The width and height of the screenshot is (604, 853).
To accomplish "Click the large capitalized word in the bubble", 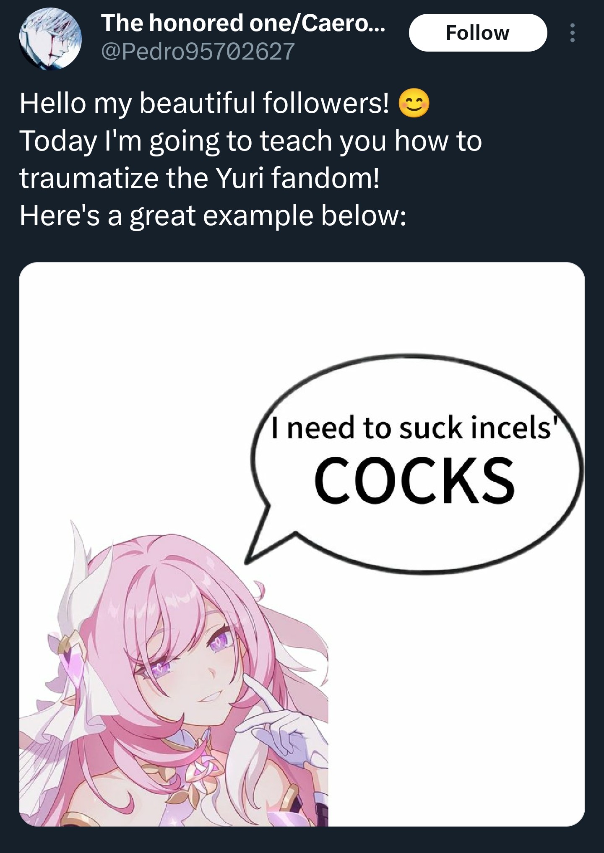I will [x=414, y=481].
